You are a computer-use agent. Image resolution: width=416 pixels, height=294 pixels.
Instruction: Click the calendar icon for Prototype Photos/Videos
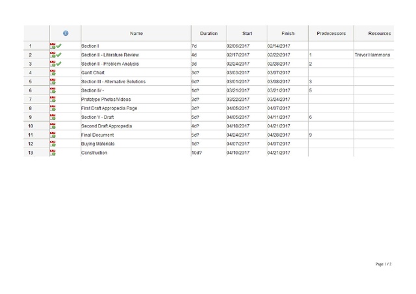(53, 100)
